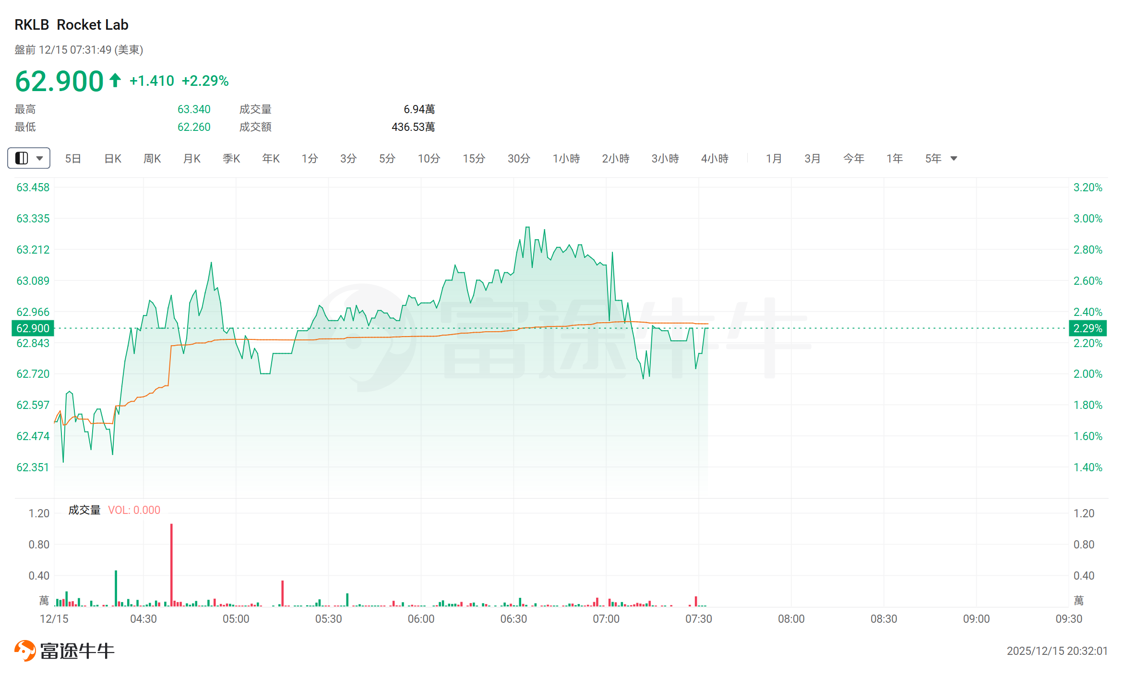Click the tallest red volume bar
This screenshot has width=1123, height=675.
click(171, 565)
